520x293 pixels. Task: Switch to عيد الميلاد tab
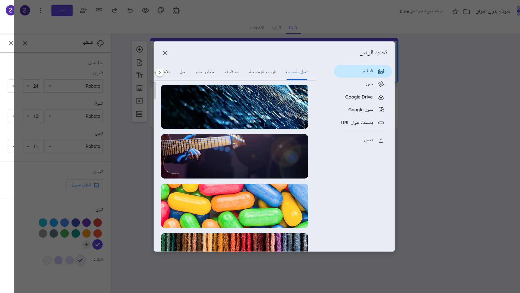[x=232, y=72]
